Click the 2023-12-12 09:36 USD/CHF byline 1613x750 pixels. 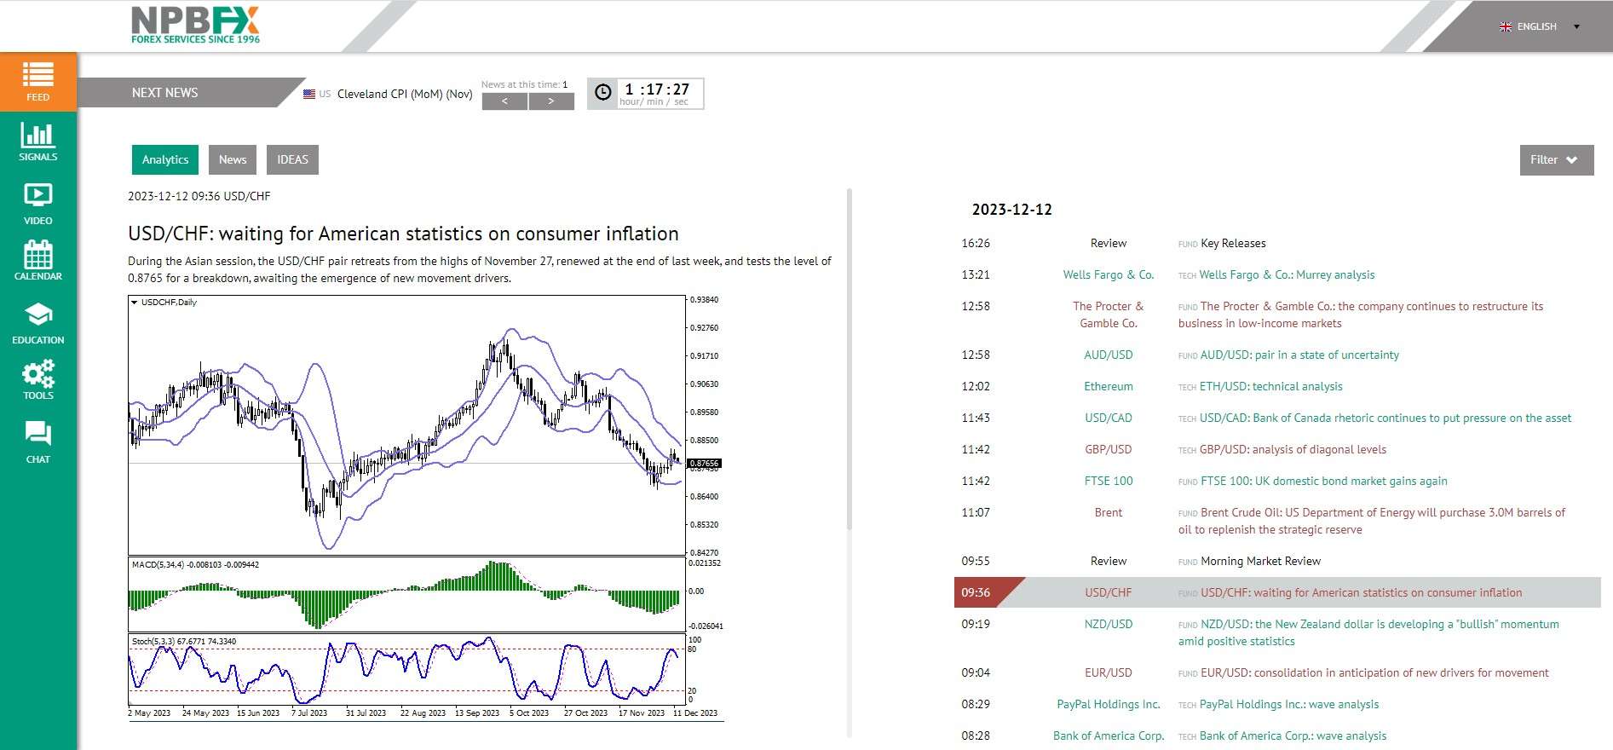(x=199, y=196)
